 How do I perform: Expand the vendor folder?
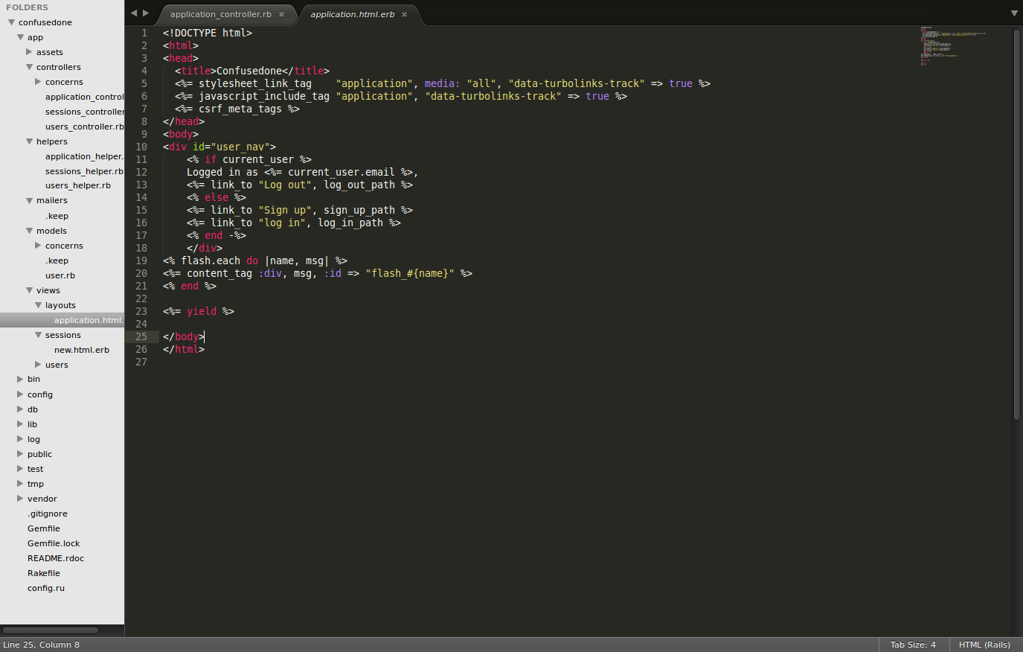click(20, 499)
